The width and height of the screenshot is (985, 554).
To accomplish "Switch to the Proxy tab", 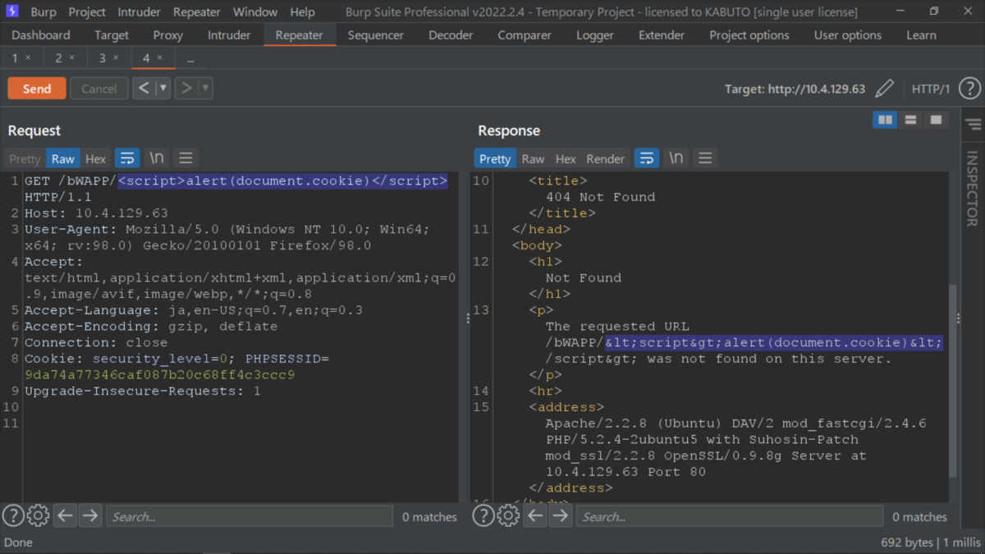I will (168, 35).
